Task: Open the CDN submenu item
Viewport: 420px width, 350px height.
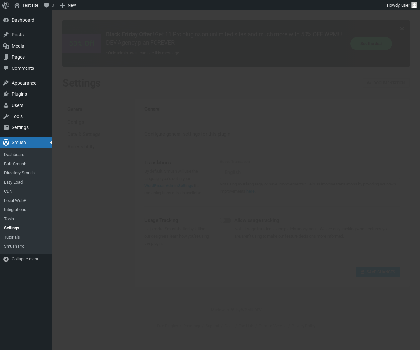Action: pos(8,191)
